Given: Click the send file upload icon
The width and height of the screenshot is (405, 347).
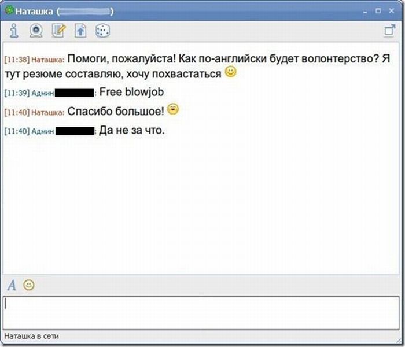Looking at the screenshot, I should (80, 31).
